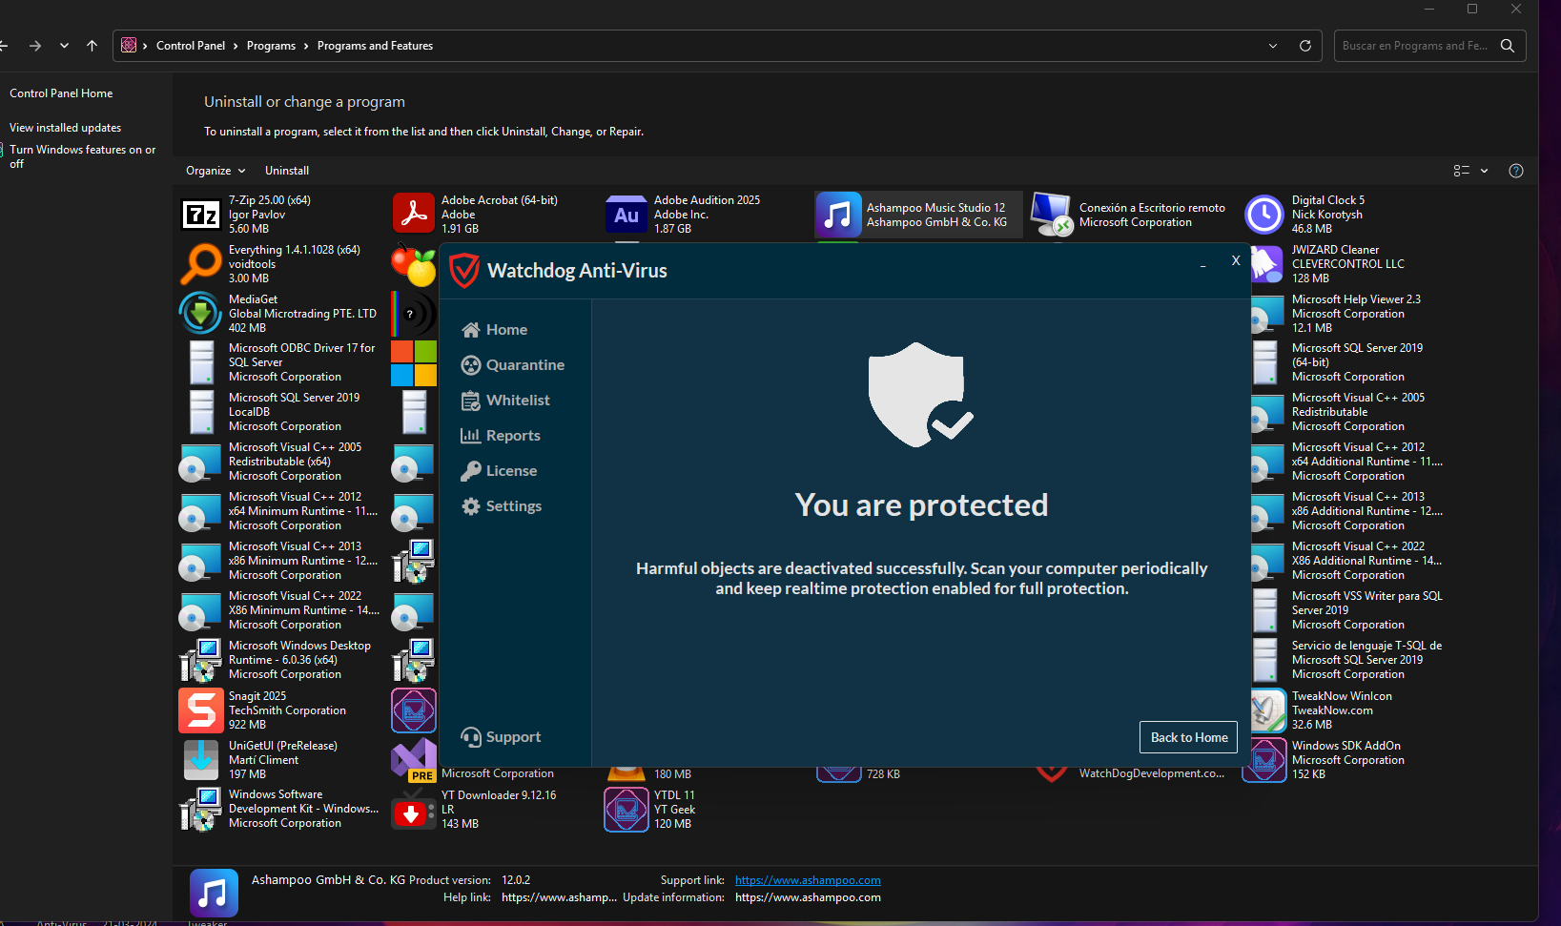The image size is (1561, 926).
Task: Select the Ashampoo Music Studio 12 icon
Action: tap(838, 215)
